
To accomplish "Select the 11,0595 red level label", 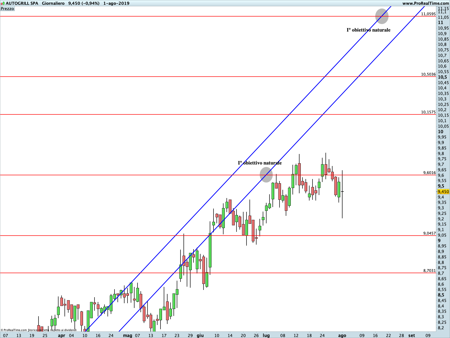I will [x=428, y=14].
